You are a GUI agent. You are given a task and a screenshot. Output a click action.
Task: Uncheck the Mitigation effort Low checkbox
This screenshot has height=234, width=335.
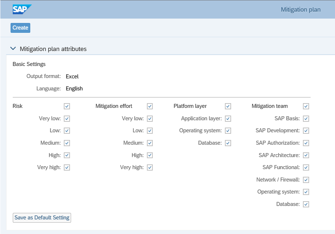pos(150,131)
